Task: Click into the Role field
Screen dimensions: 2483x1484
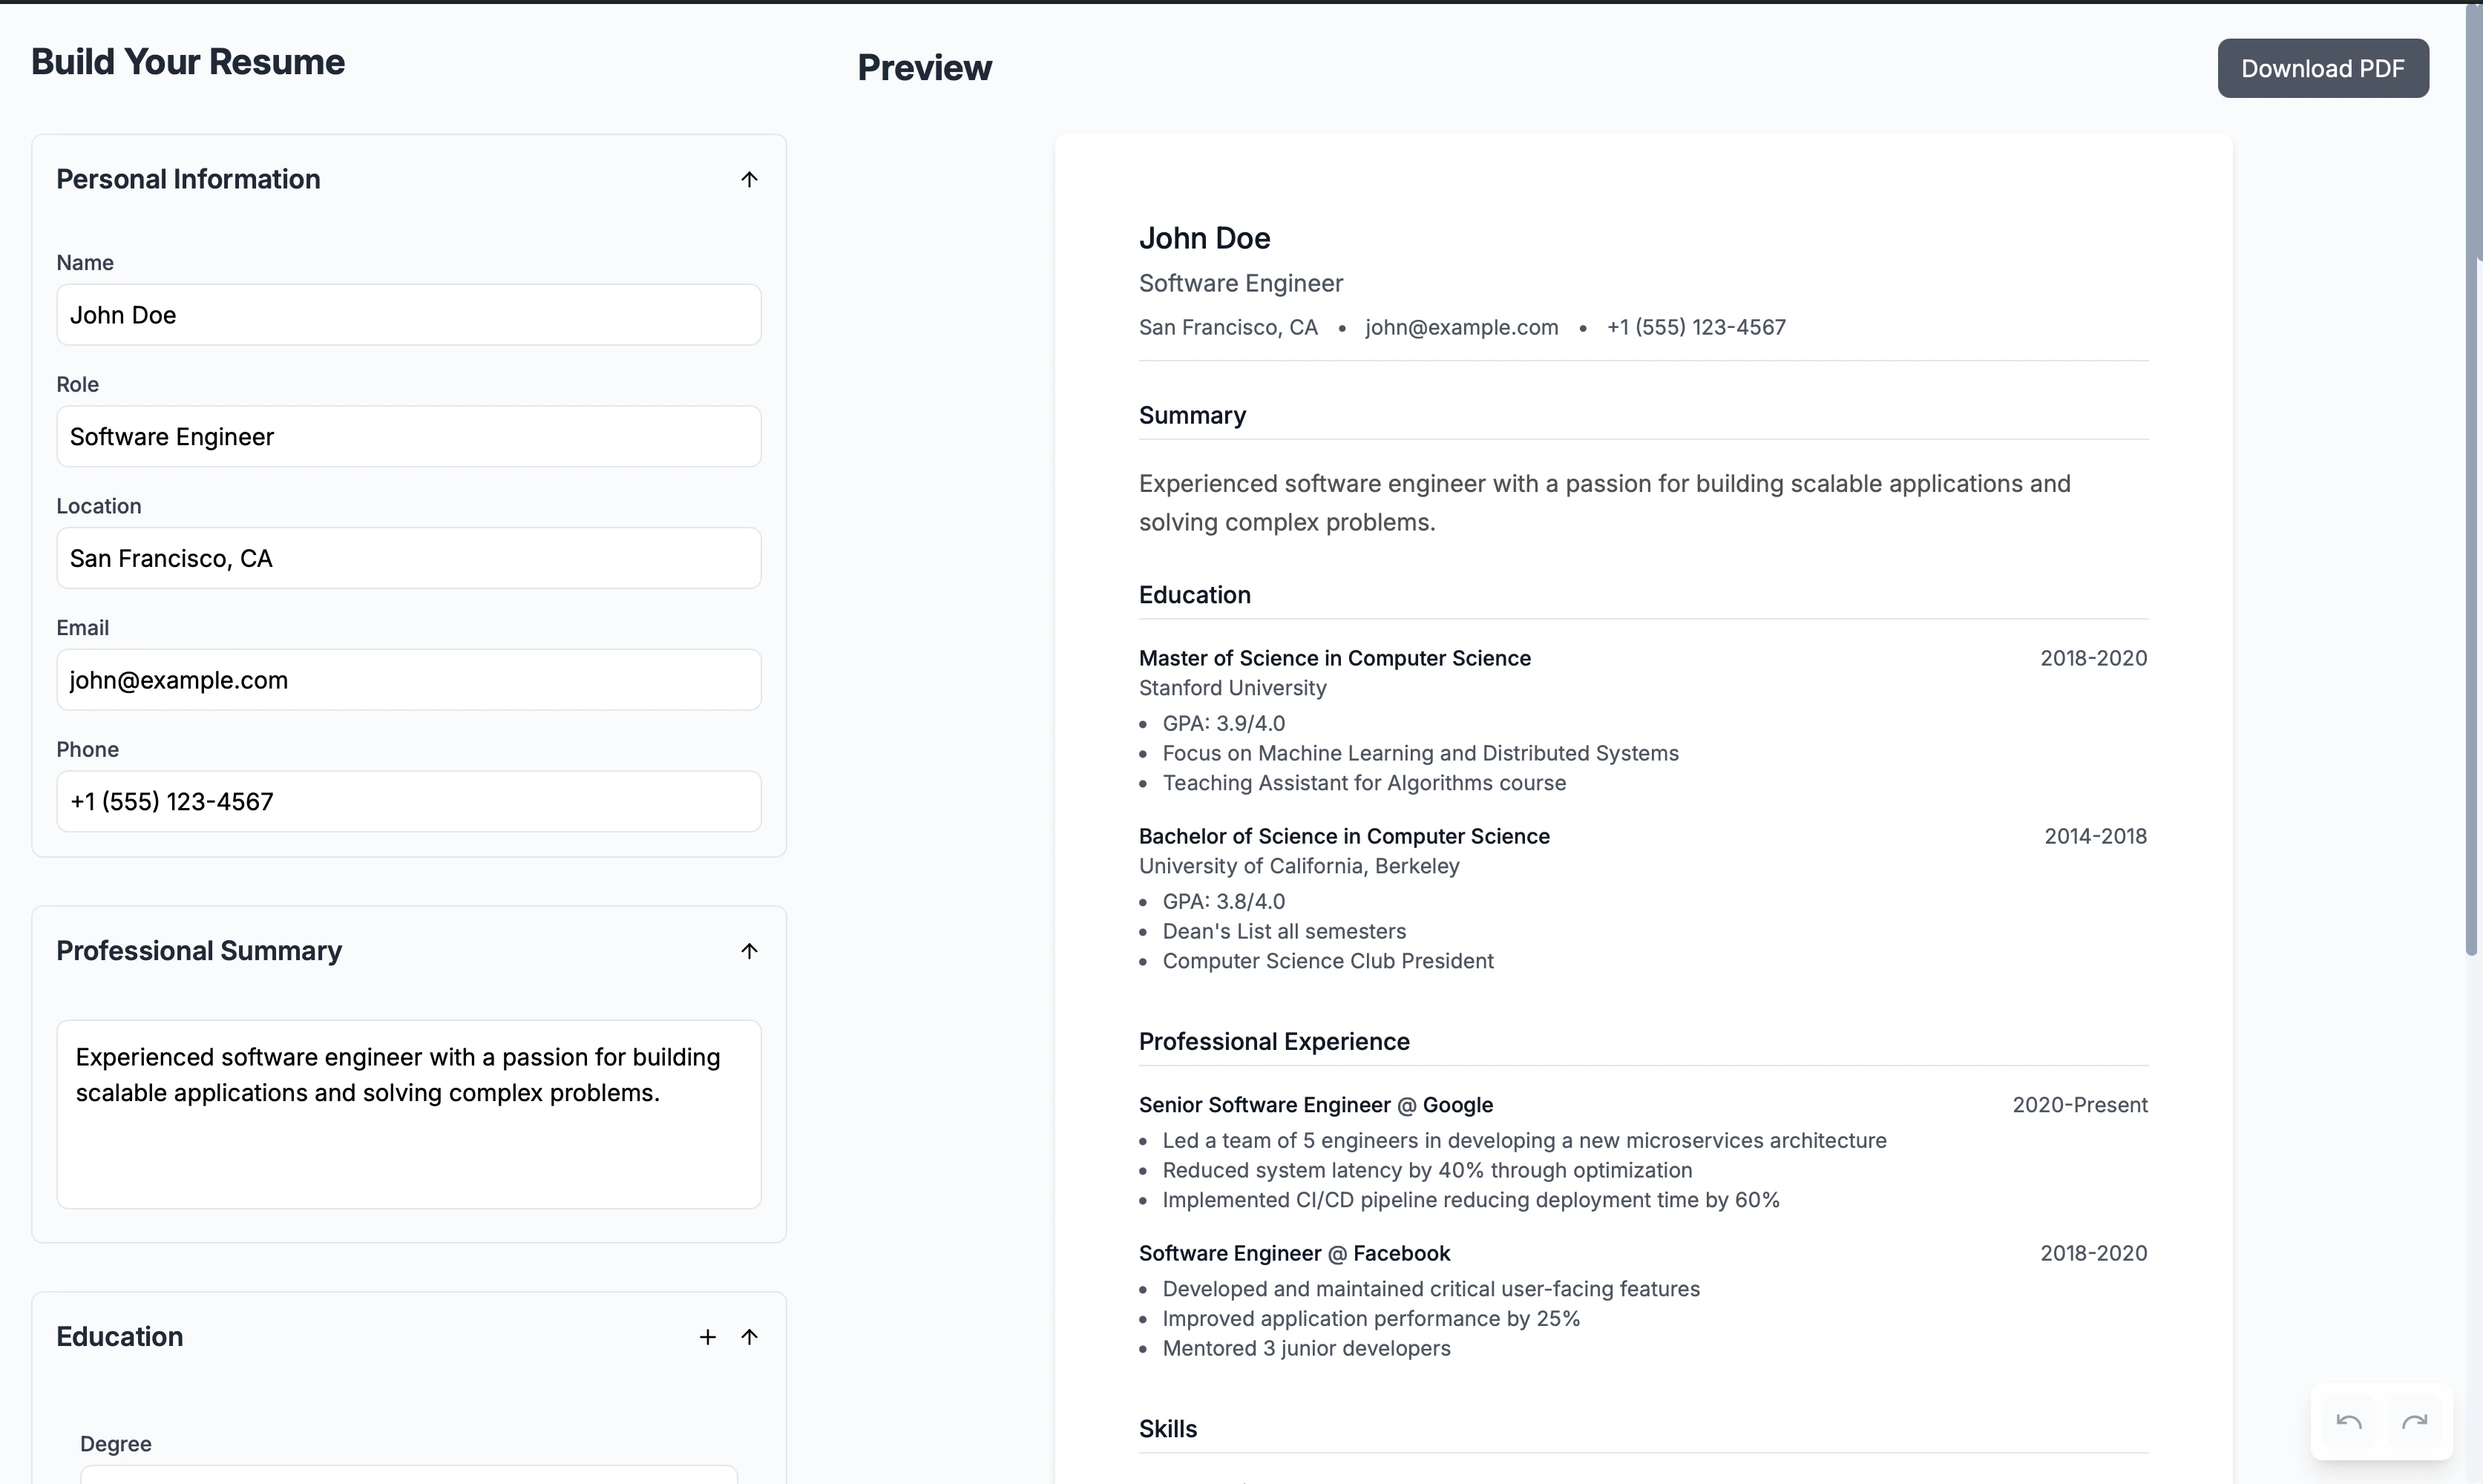Action: coord(408,437)
